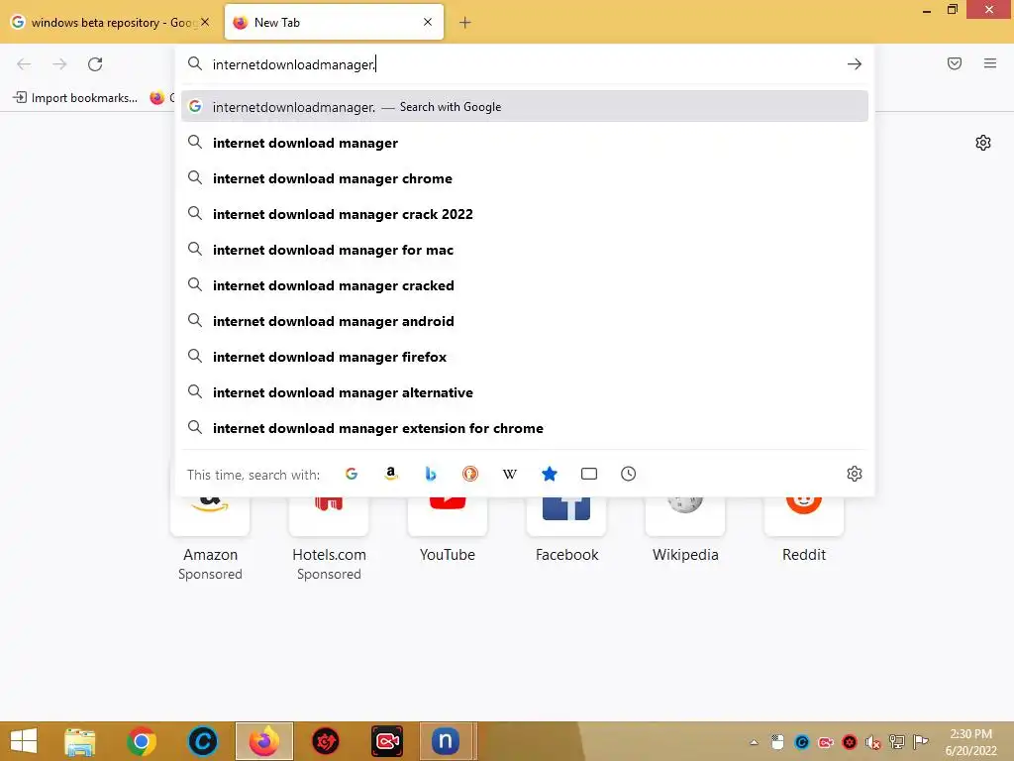This screenshot has height=761, width=1014.
Task: Open the Hotels.com sponsored shortcut tile
Action: (329, 537)
